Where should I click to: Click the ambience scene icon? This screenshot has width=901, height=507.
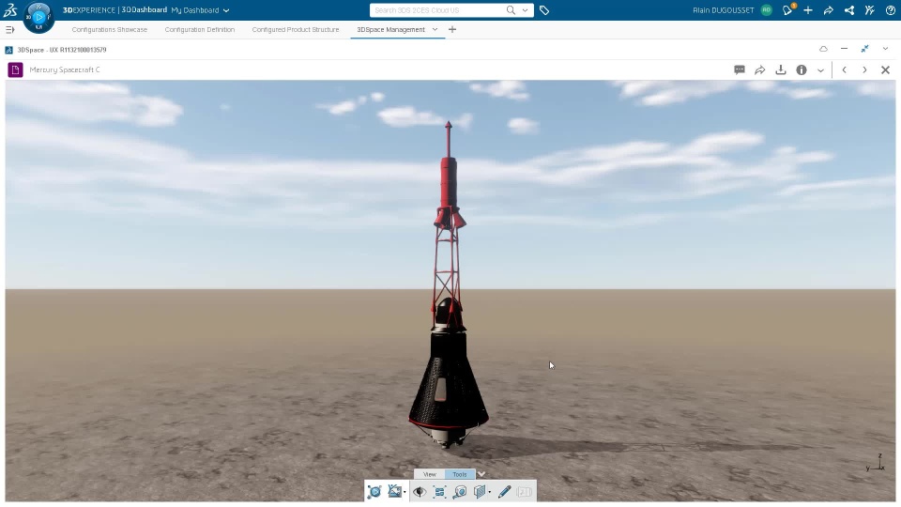click(x=394, y=491)
